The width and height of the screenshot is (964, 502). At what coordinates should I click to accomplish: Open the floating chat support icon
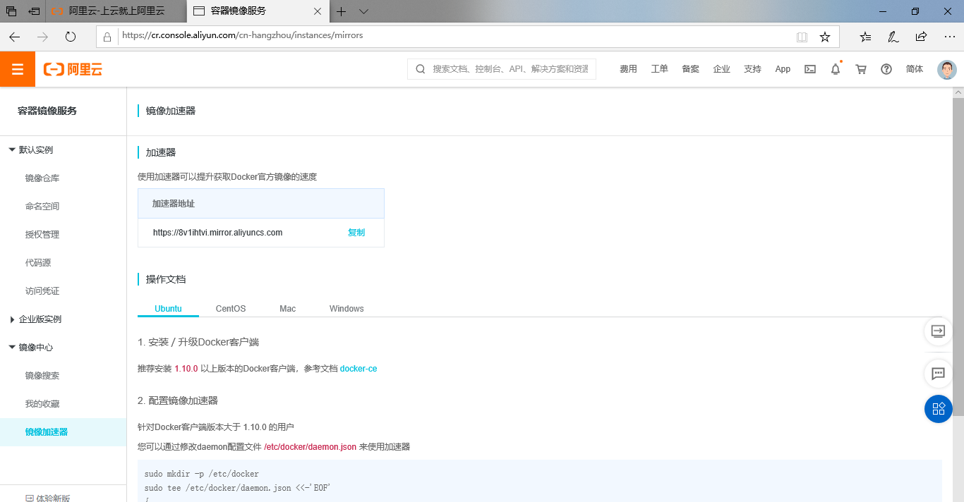pyautogui.click(x=939, y=374)
